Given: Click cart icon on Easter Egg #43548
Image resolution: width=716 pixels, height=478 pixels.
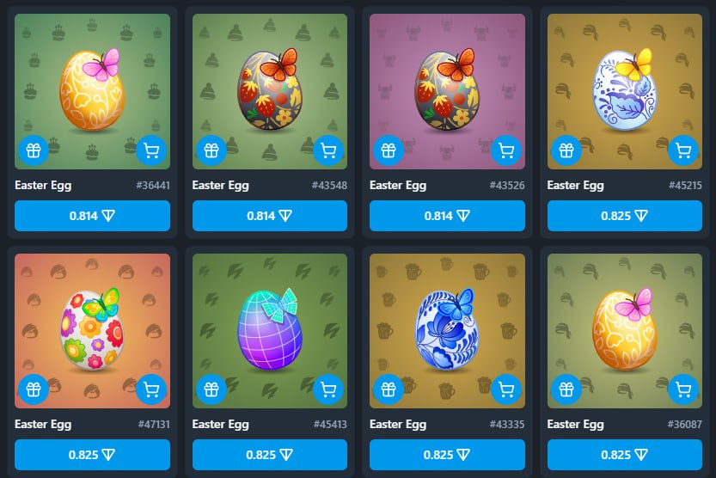Looking at the screenshot, I should point(328,150).
